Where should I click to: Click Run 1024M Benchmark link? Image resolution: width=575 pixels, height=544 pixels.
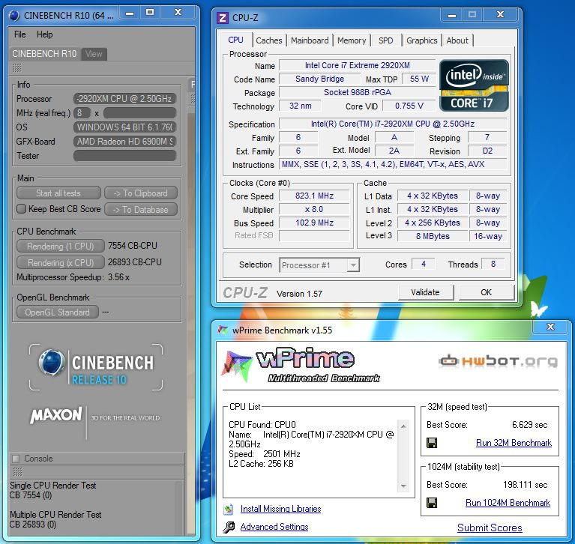pos(508,503)
